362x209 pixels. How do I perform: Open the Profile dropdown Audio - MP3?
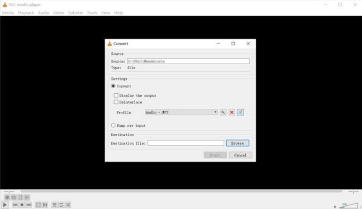pyautogui.click(x=181, y=112)
